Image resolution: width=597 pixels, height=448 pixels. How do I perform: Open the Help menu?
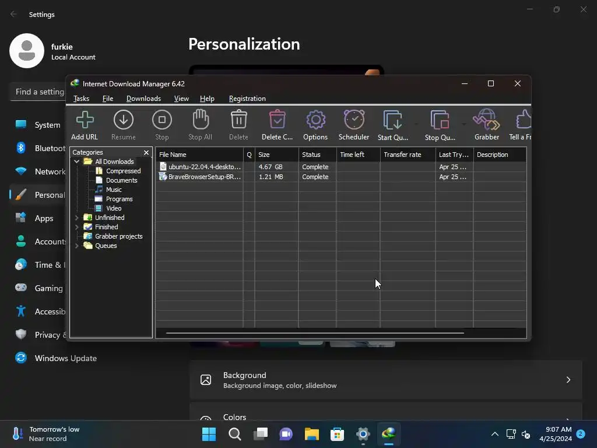207,99
